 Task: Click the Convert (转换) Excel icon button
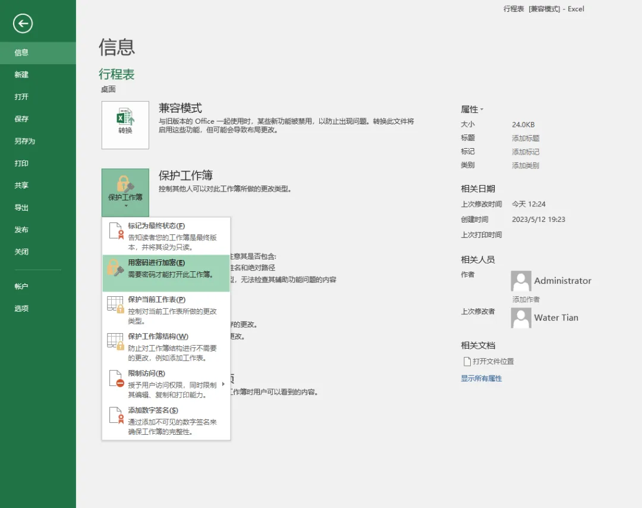pos(125,125)
